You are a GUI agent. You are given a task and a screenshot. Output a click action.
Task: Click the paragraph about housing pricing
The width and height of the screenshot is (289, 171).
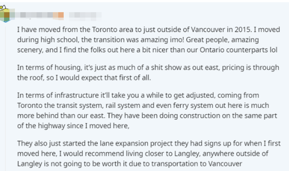click(x=148, y=73)
